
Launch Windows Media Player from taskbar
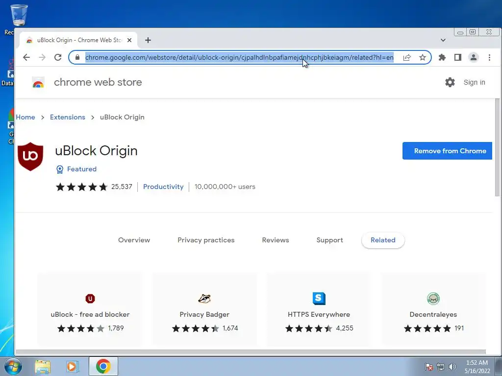(x=73, y=366)
